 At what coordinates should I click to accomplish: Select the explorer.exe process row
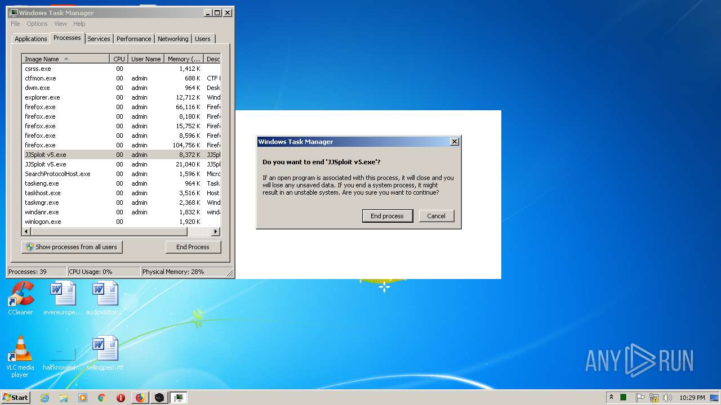tap(121, 97)
